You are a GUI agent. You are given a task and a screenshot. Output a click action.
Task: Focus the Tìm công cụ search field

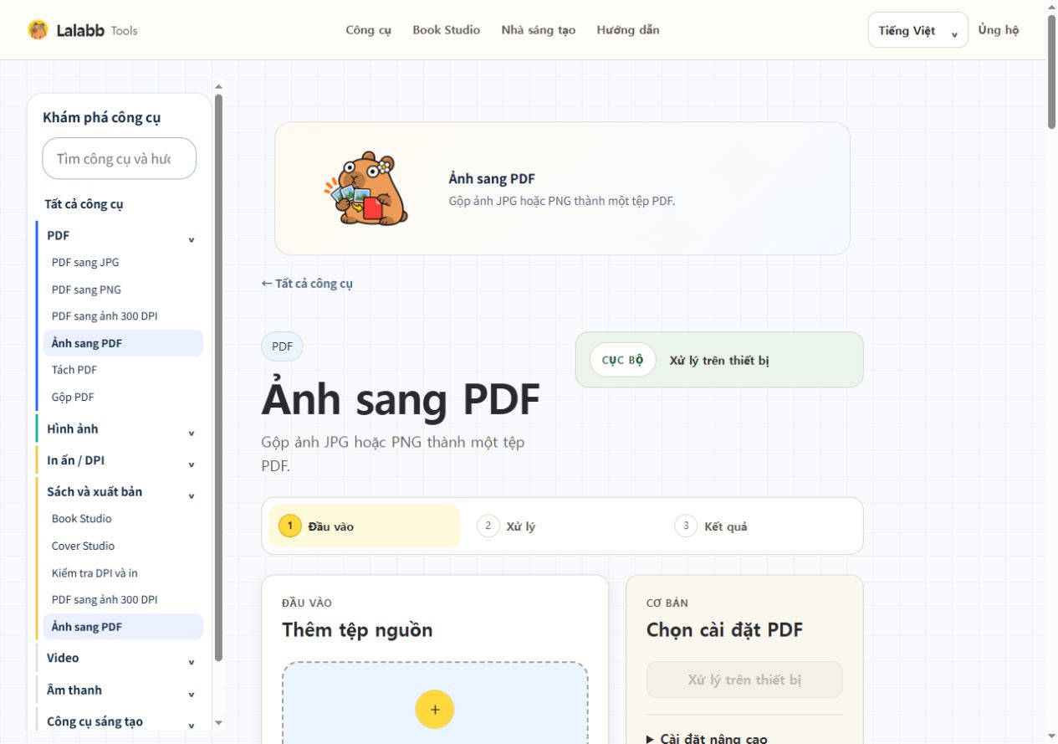pos(120,158)
